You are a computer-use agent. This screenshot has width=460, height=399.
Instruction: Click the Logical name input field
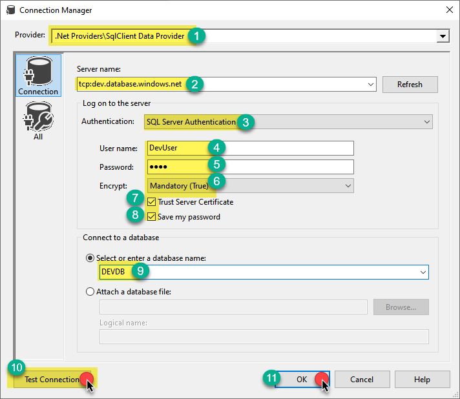coord(264,336)
